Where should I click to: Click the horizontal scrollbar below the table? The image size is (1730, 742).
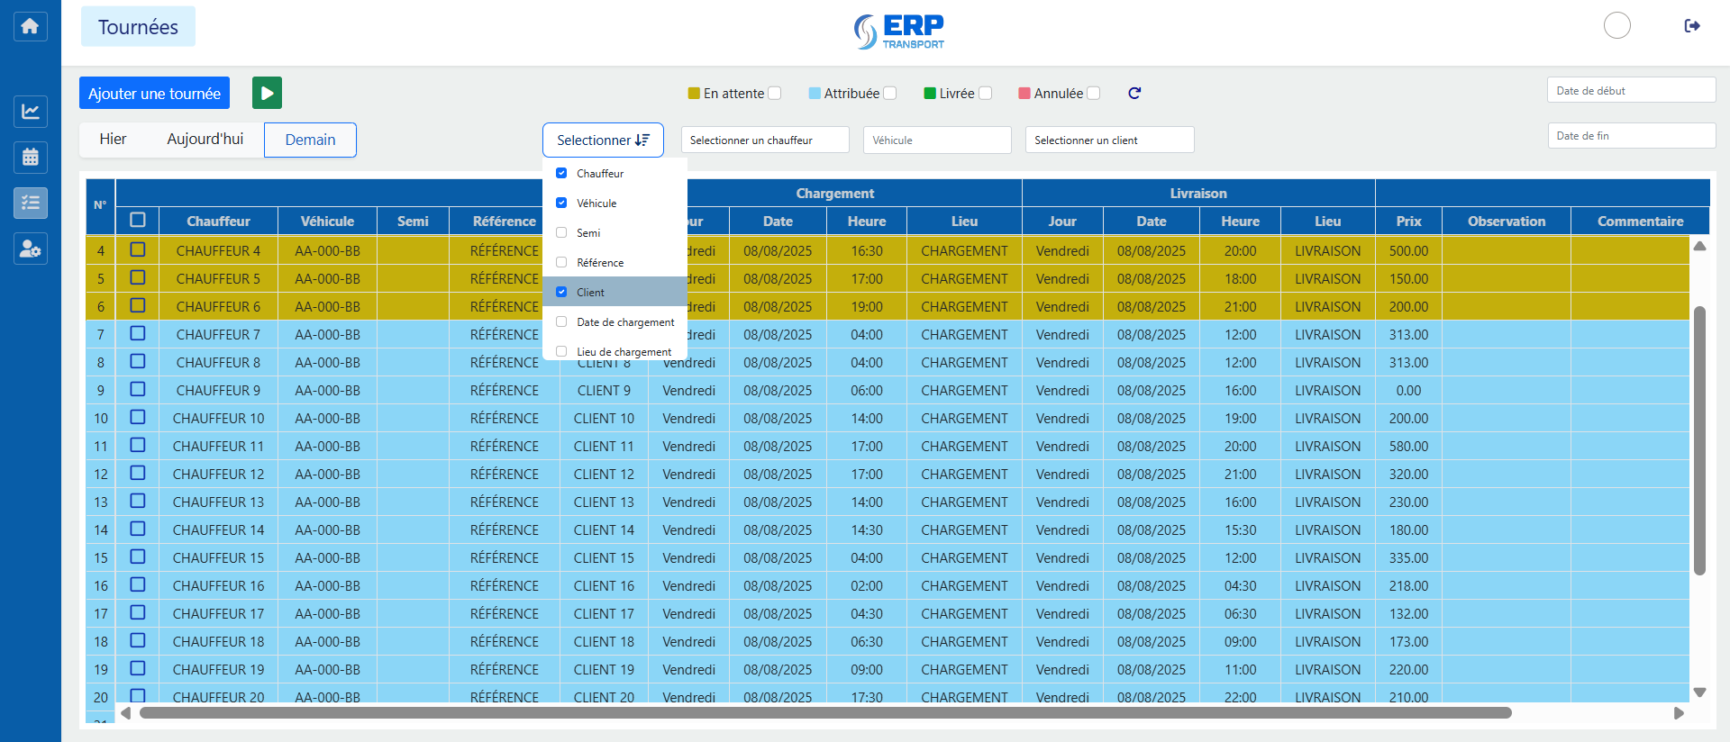pos(824,713)
